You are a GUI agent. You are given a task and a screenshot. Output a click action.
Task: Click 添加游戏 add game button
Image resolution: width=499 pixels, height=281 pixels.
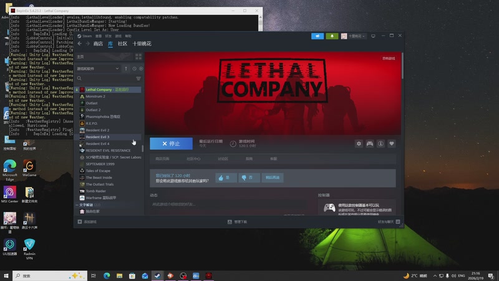click(87, 222)
